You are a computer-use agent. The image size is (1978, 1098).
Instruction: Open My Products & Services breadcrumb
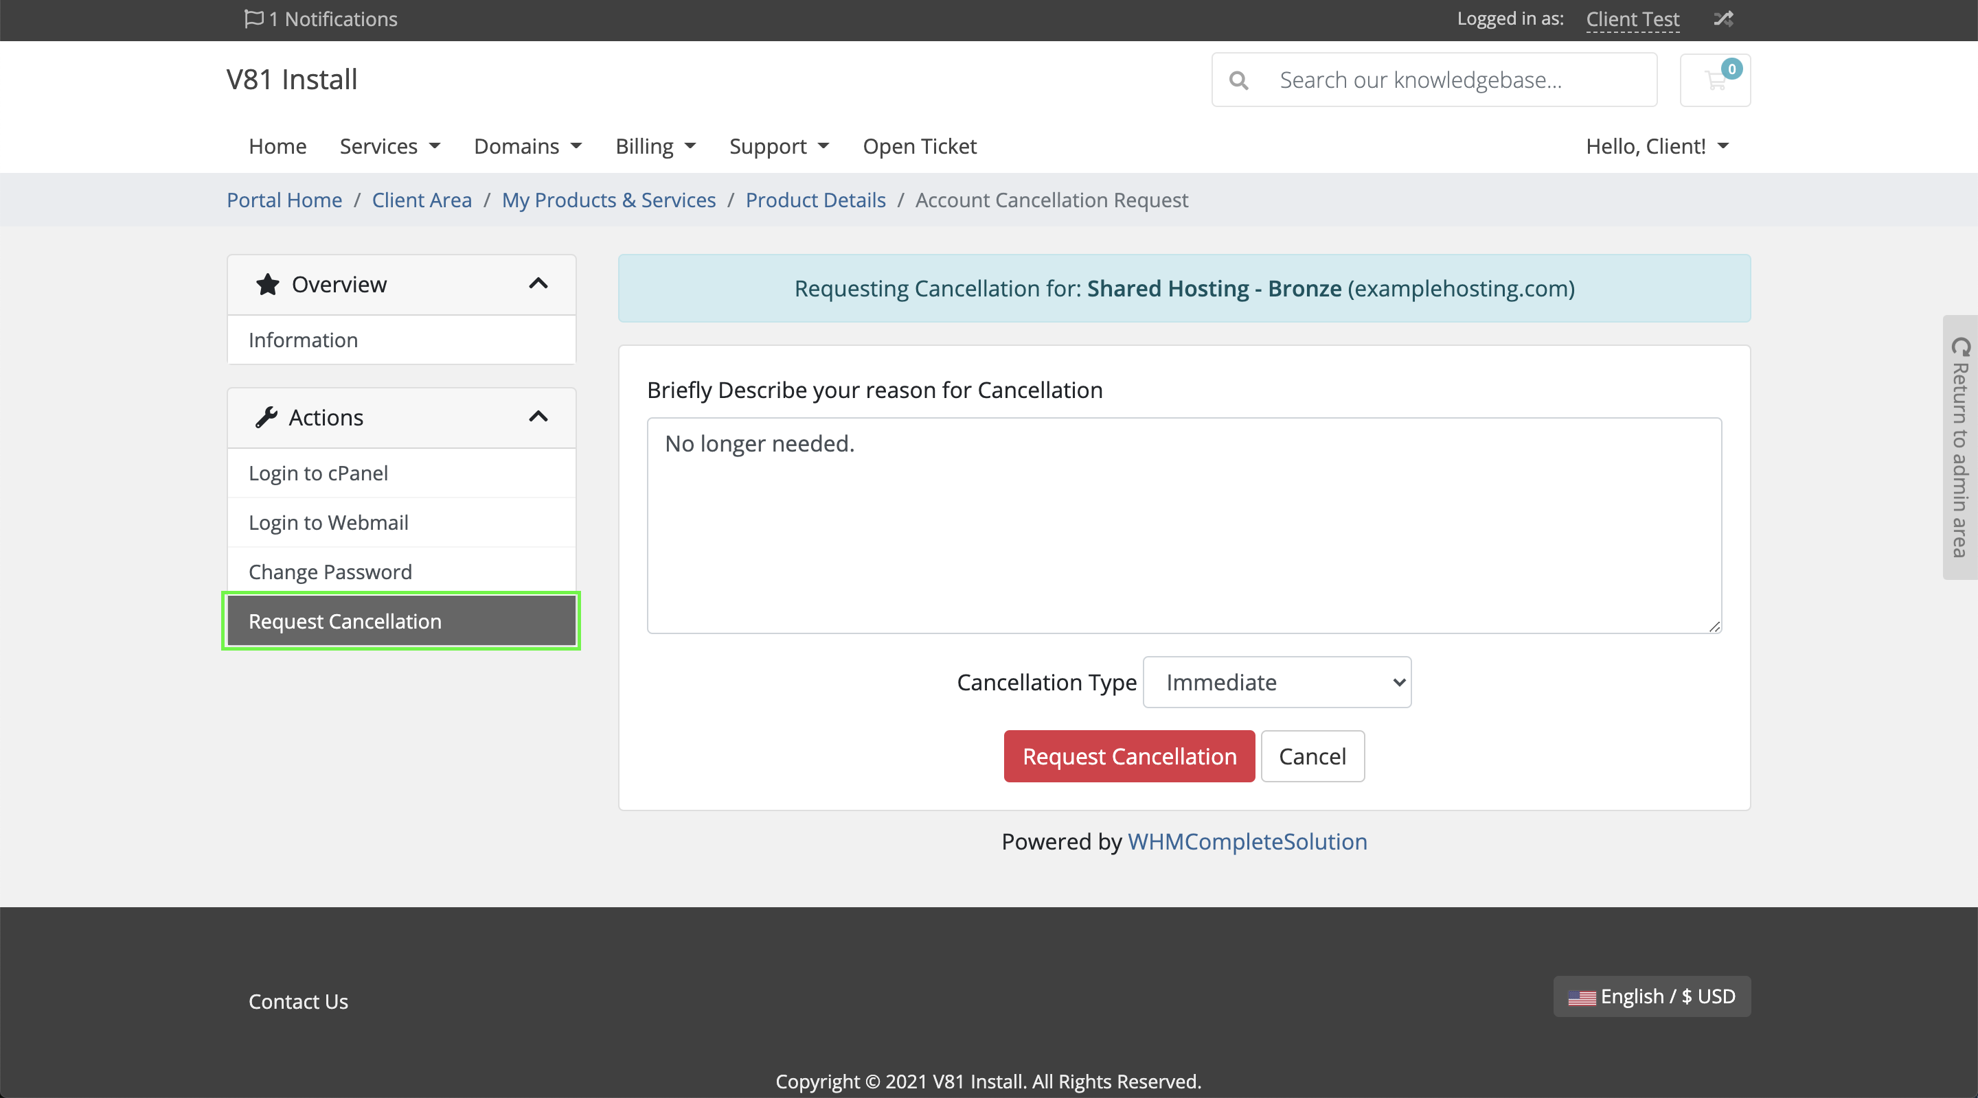click(x=609, y=200)
